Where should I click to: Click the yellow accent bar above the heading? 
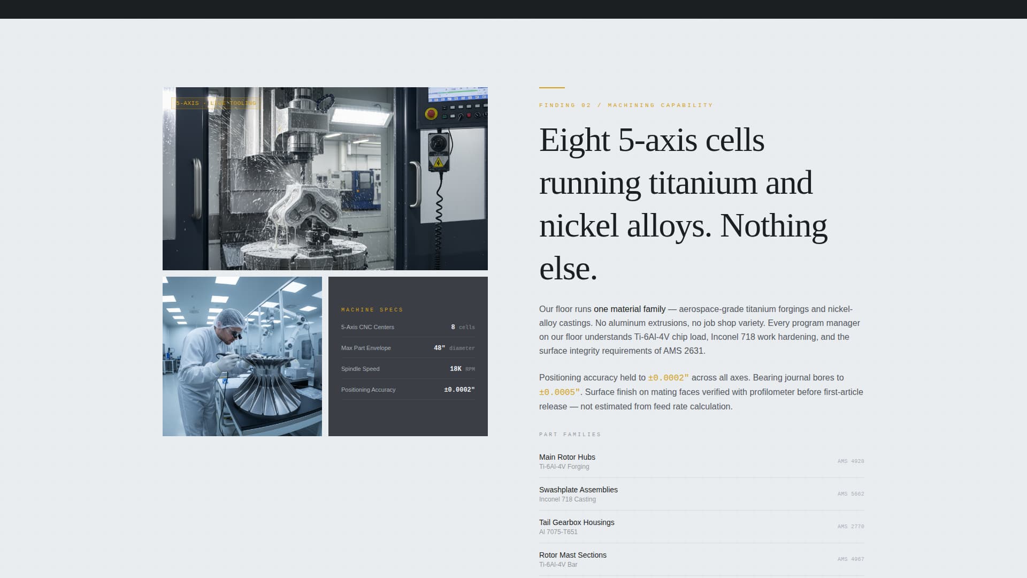pos(551,88)
